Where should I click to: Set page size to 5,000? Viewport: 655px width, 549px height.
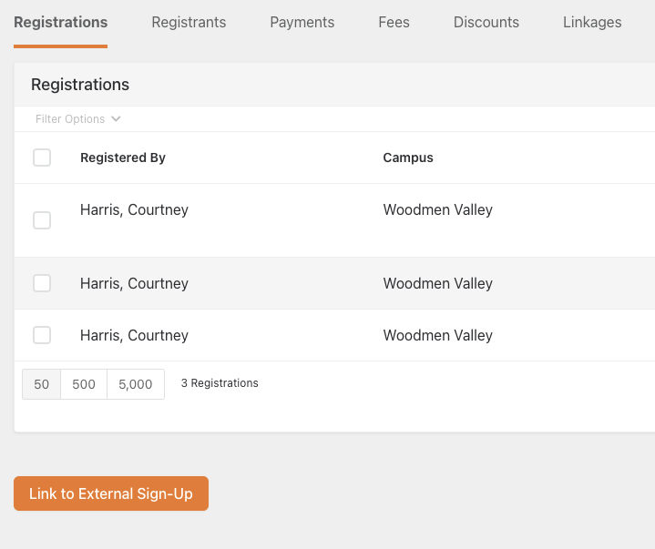coord(136,384)
